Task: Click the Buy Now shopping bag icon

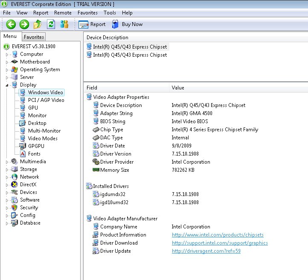Action: click(x=115, y=24)
